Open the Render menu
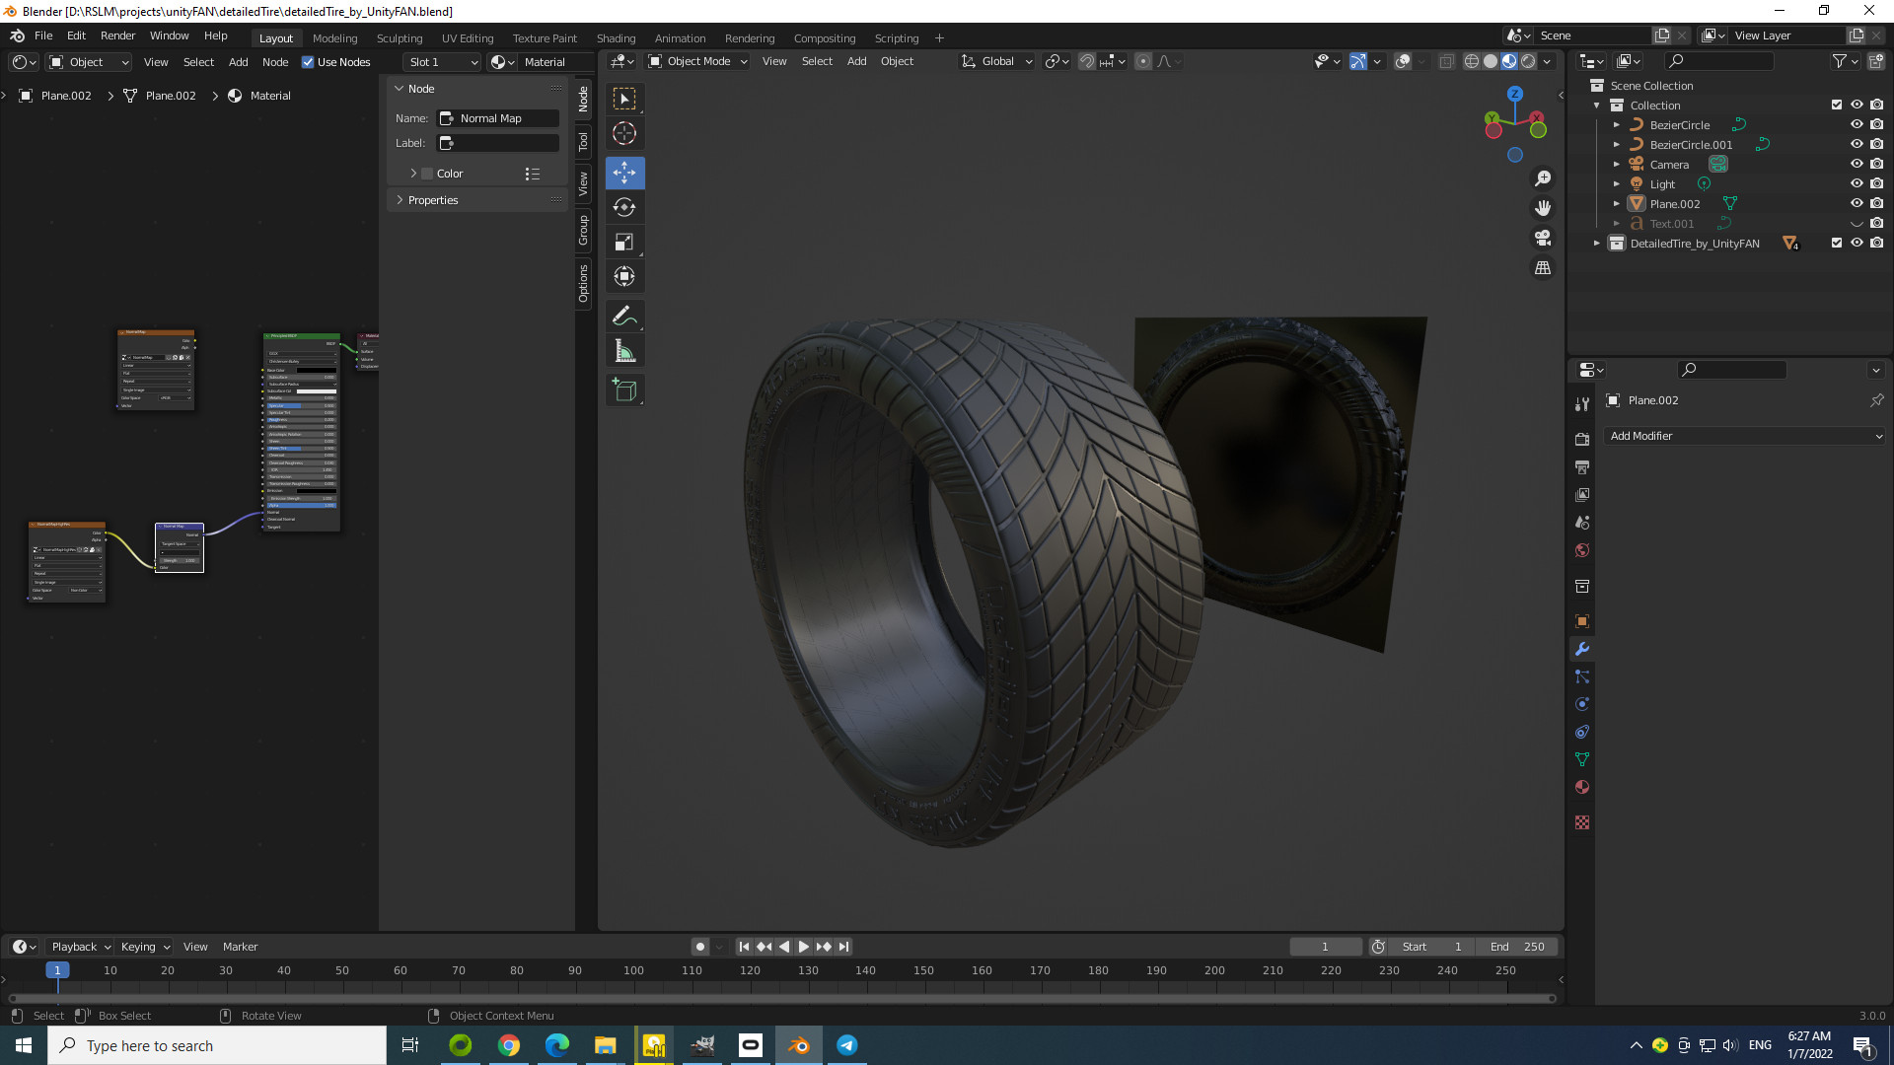The image size is (1894, 1065). coord(117,35)
